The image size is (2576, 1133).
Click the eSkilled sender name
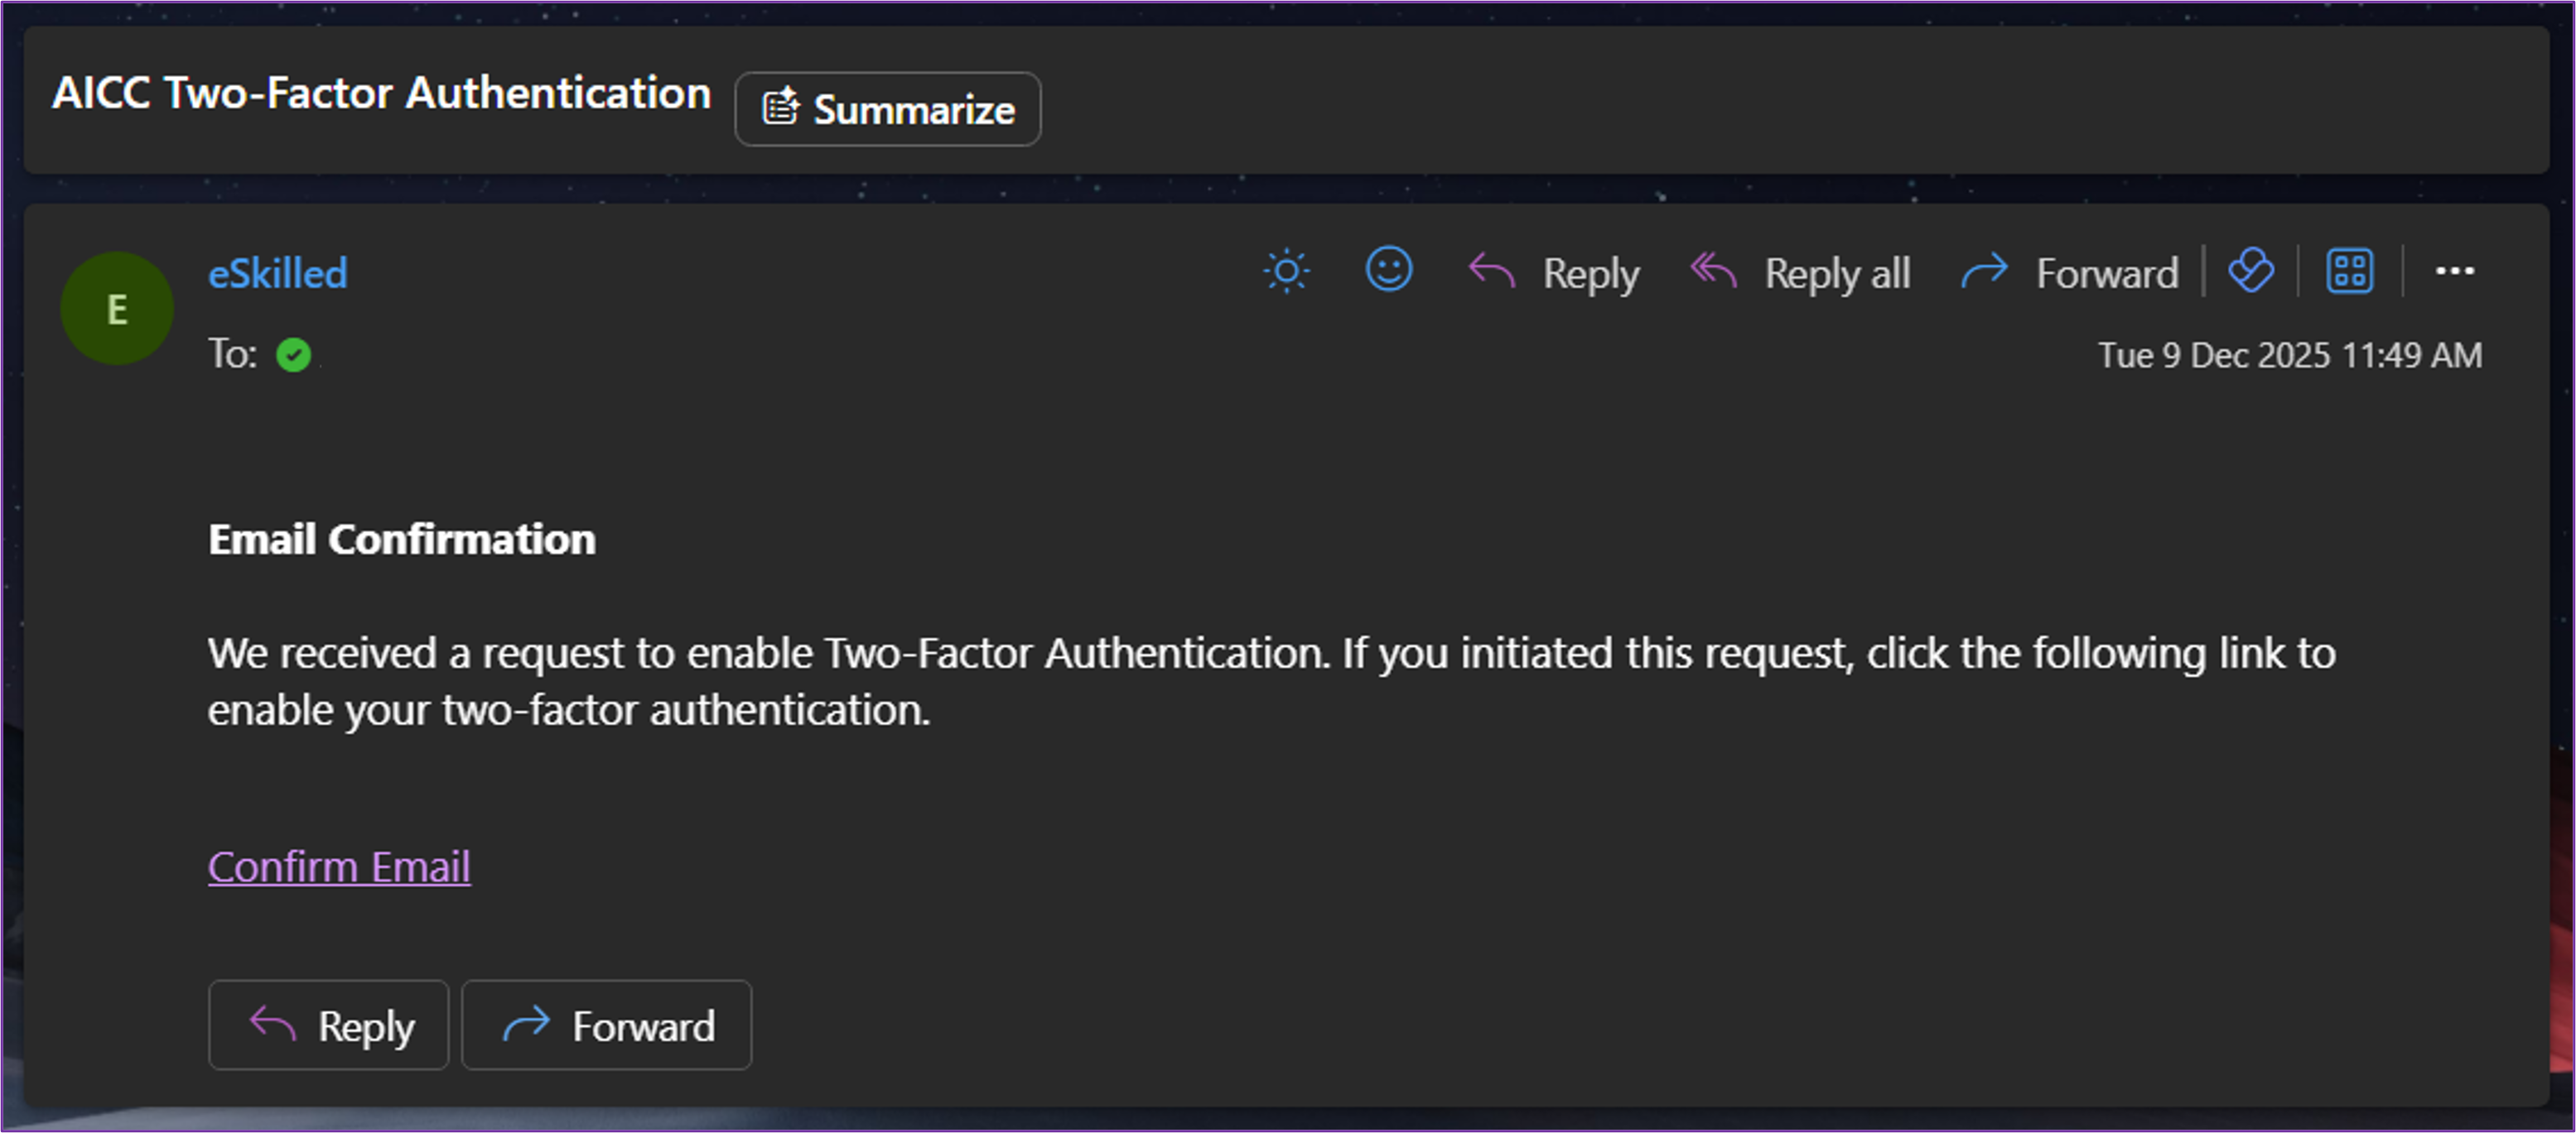point(278,274)
